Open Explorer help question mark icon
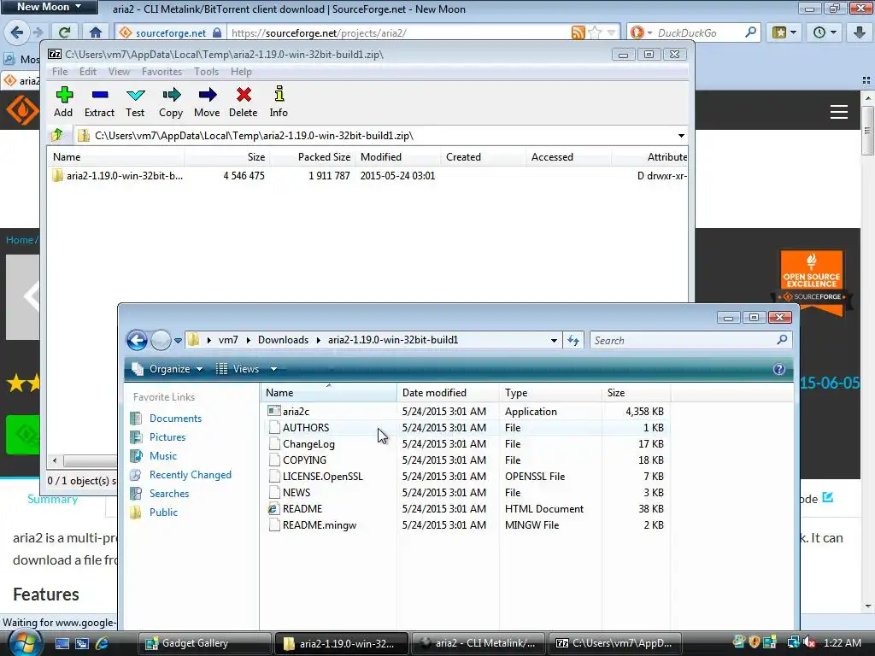The image size is (875, 656). (779, 369)
